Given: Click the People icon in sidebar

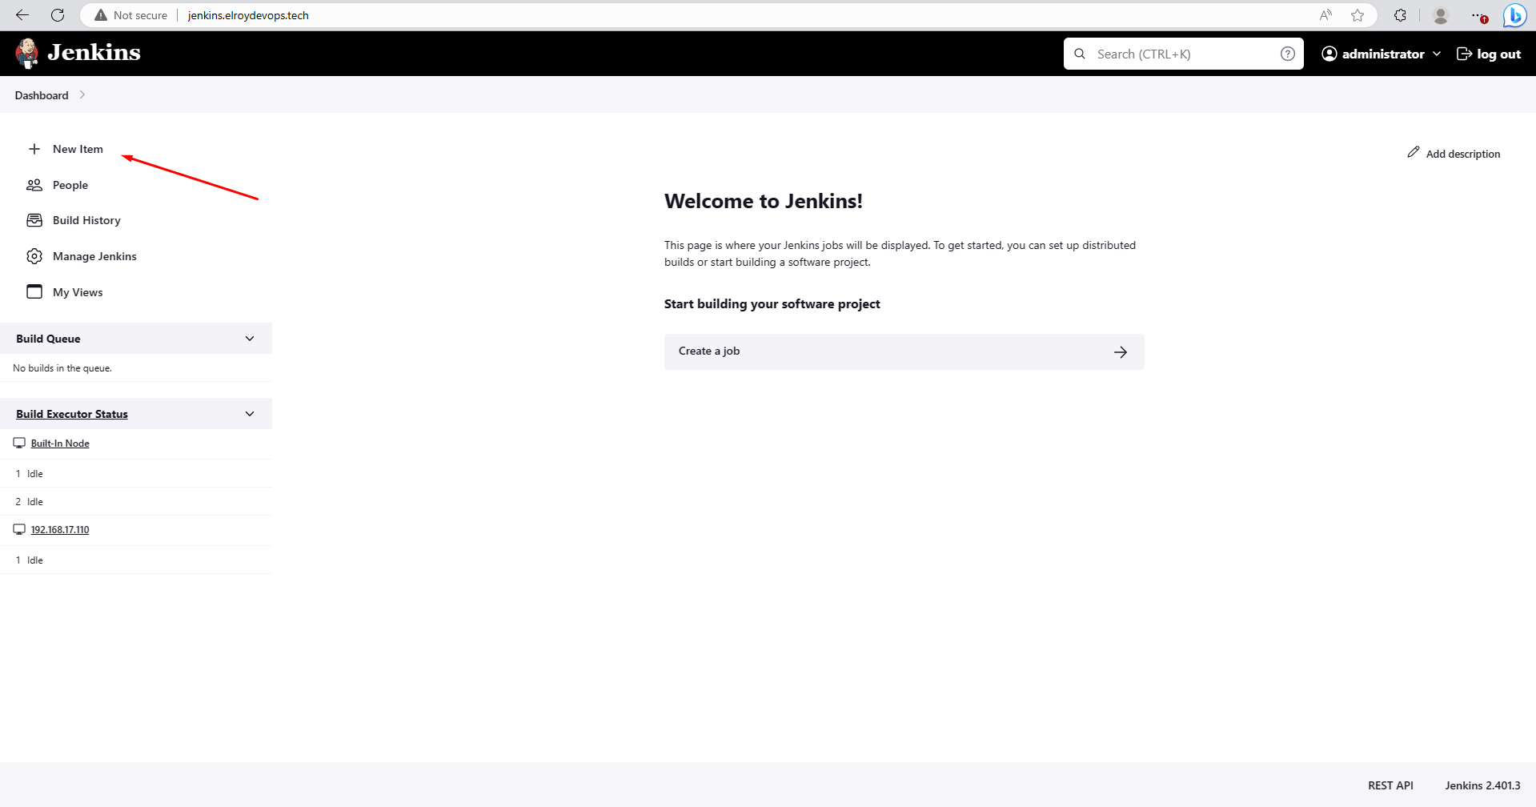Looking at the screenshot, I should coord(34,185).
